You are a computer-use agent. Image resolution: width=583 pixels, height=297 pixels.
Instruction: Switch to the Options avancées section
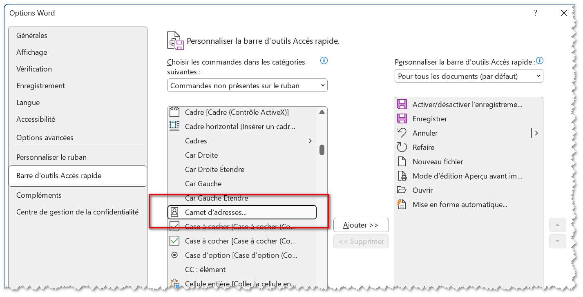pyautogui.click(x=45, y=138)
